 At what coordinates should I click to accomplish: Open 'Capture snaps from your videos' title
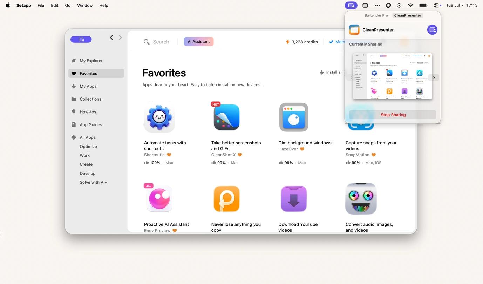pyautogui.click(x=371, y=146)
